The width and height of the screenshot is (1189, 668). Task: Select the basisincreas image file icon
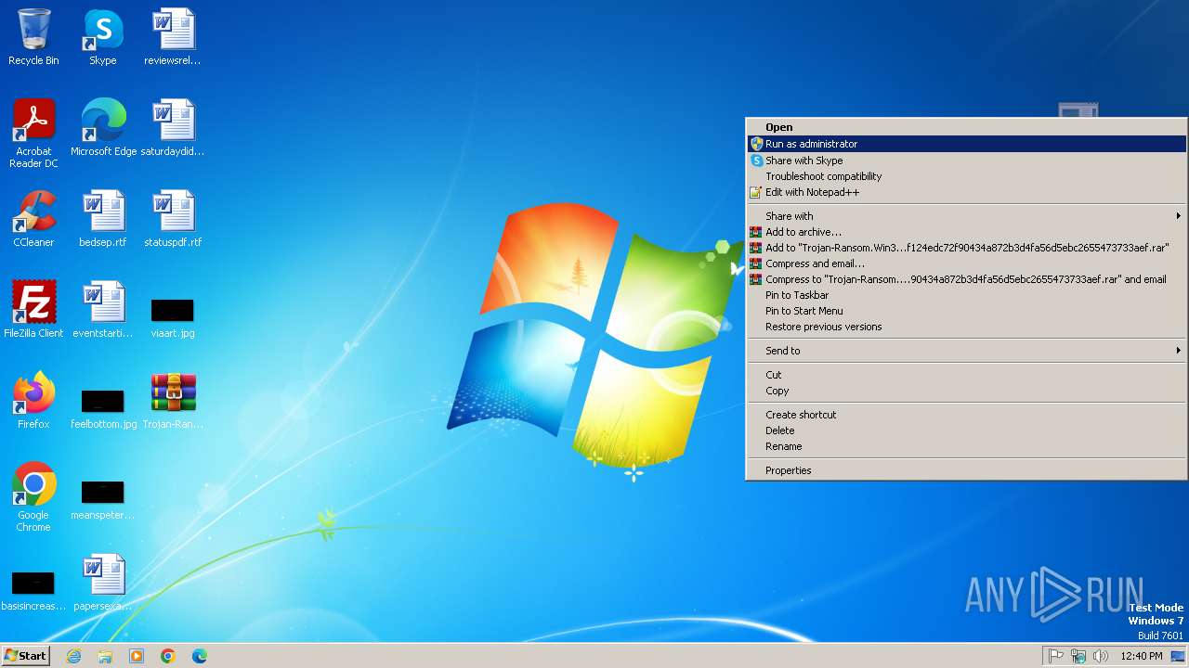coord(33,590)
